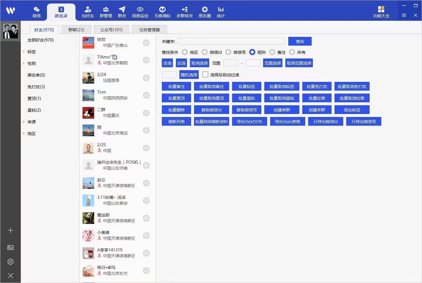This screenshot has height=283, width=422.
Task: Select 全部好友(970) in the tree
Action: click(x=41, y=40)
